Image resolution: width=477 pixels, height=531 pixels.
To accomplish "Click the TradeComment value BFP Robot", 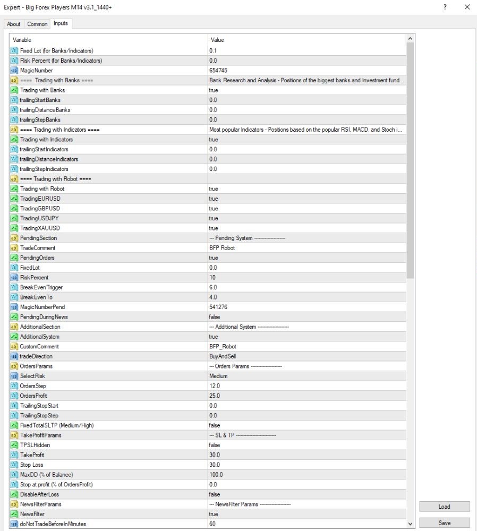I will point(307,248).
